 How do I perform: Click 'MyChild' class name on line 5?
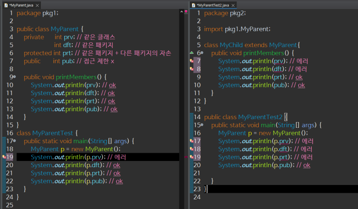click(231, 45)
